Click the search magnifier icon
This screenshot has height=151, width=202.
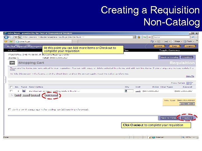[193, 37]
